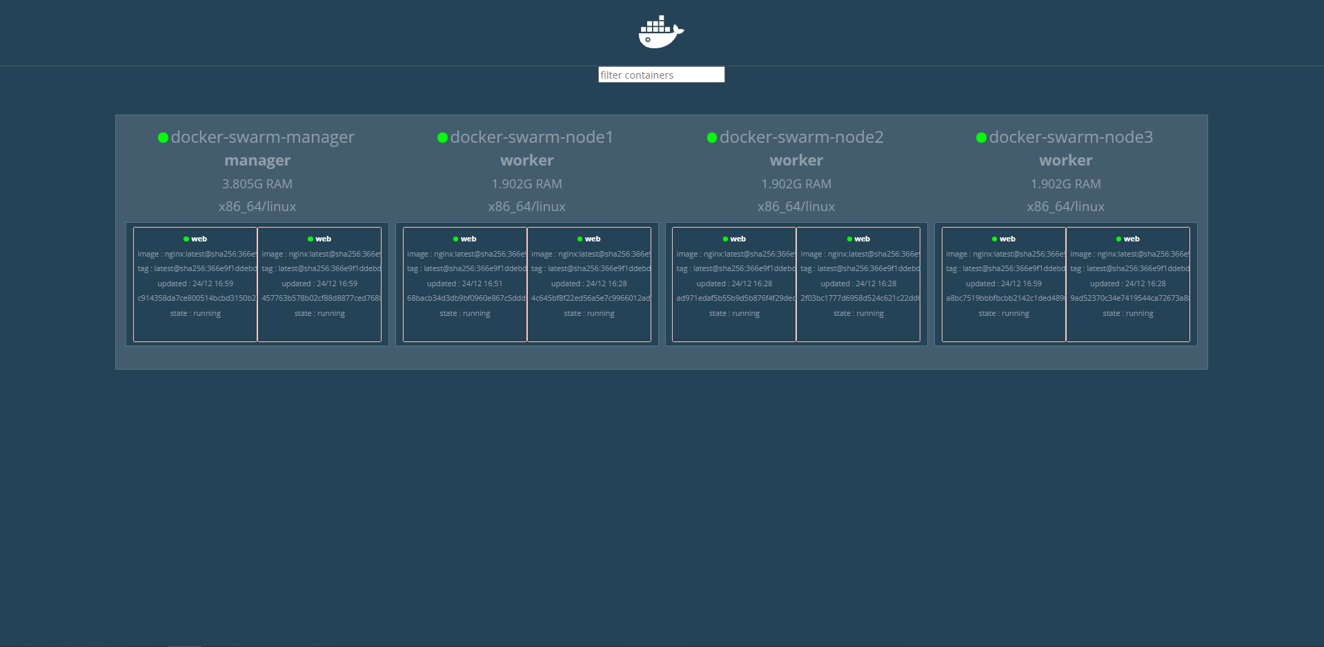
Task: Toggle the second web container status on node2
Action: pos(848,239)
